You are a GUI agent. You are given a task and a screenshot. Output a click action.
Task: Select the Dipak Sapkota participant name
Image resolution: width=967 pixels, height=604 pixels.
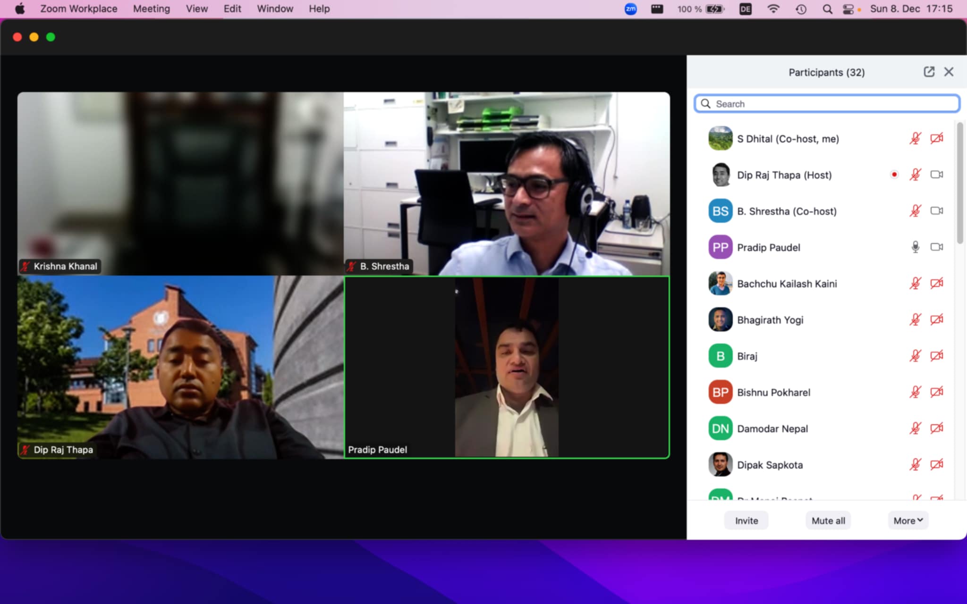pos(770,465)
